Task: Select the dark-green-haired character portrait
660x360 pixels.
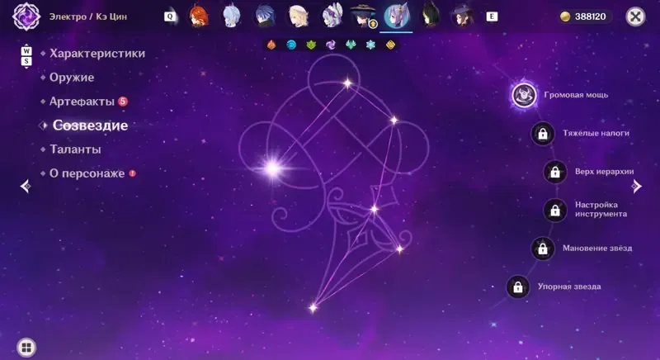Action: click(430, 17)
